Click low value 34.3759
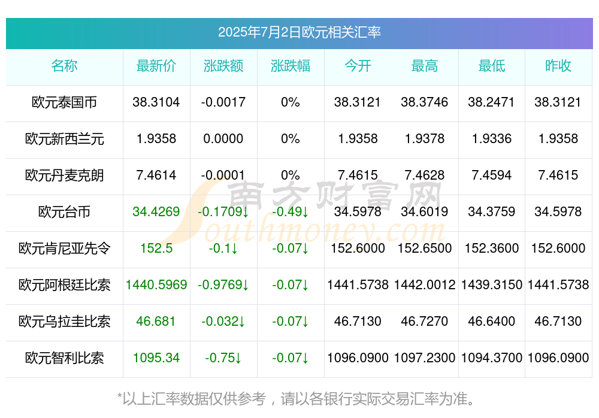Viewport: 599px width, 418px height. pyautogui.click(x=492, y=211)
